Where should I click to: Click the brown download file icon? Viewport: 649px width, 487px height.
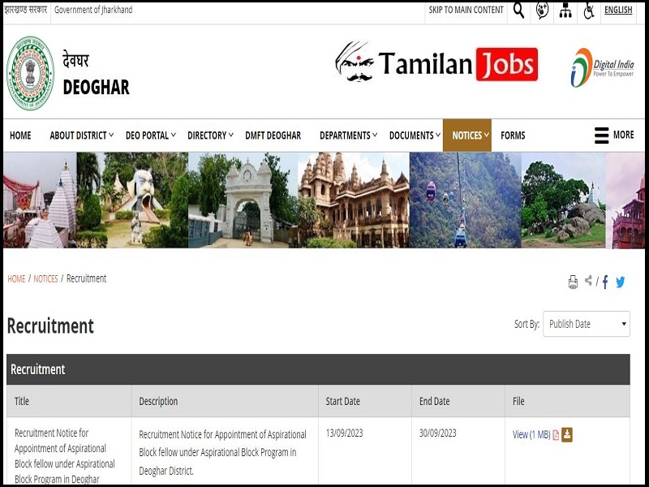pyautogui.click(x=567, y=435)
